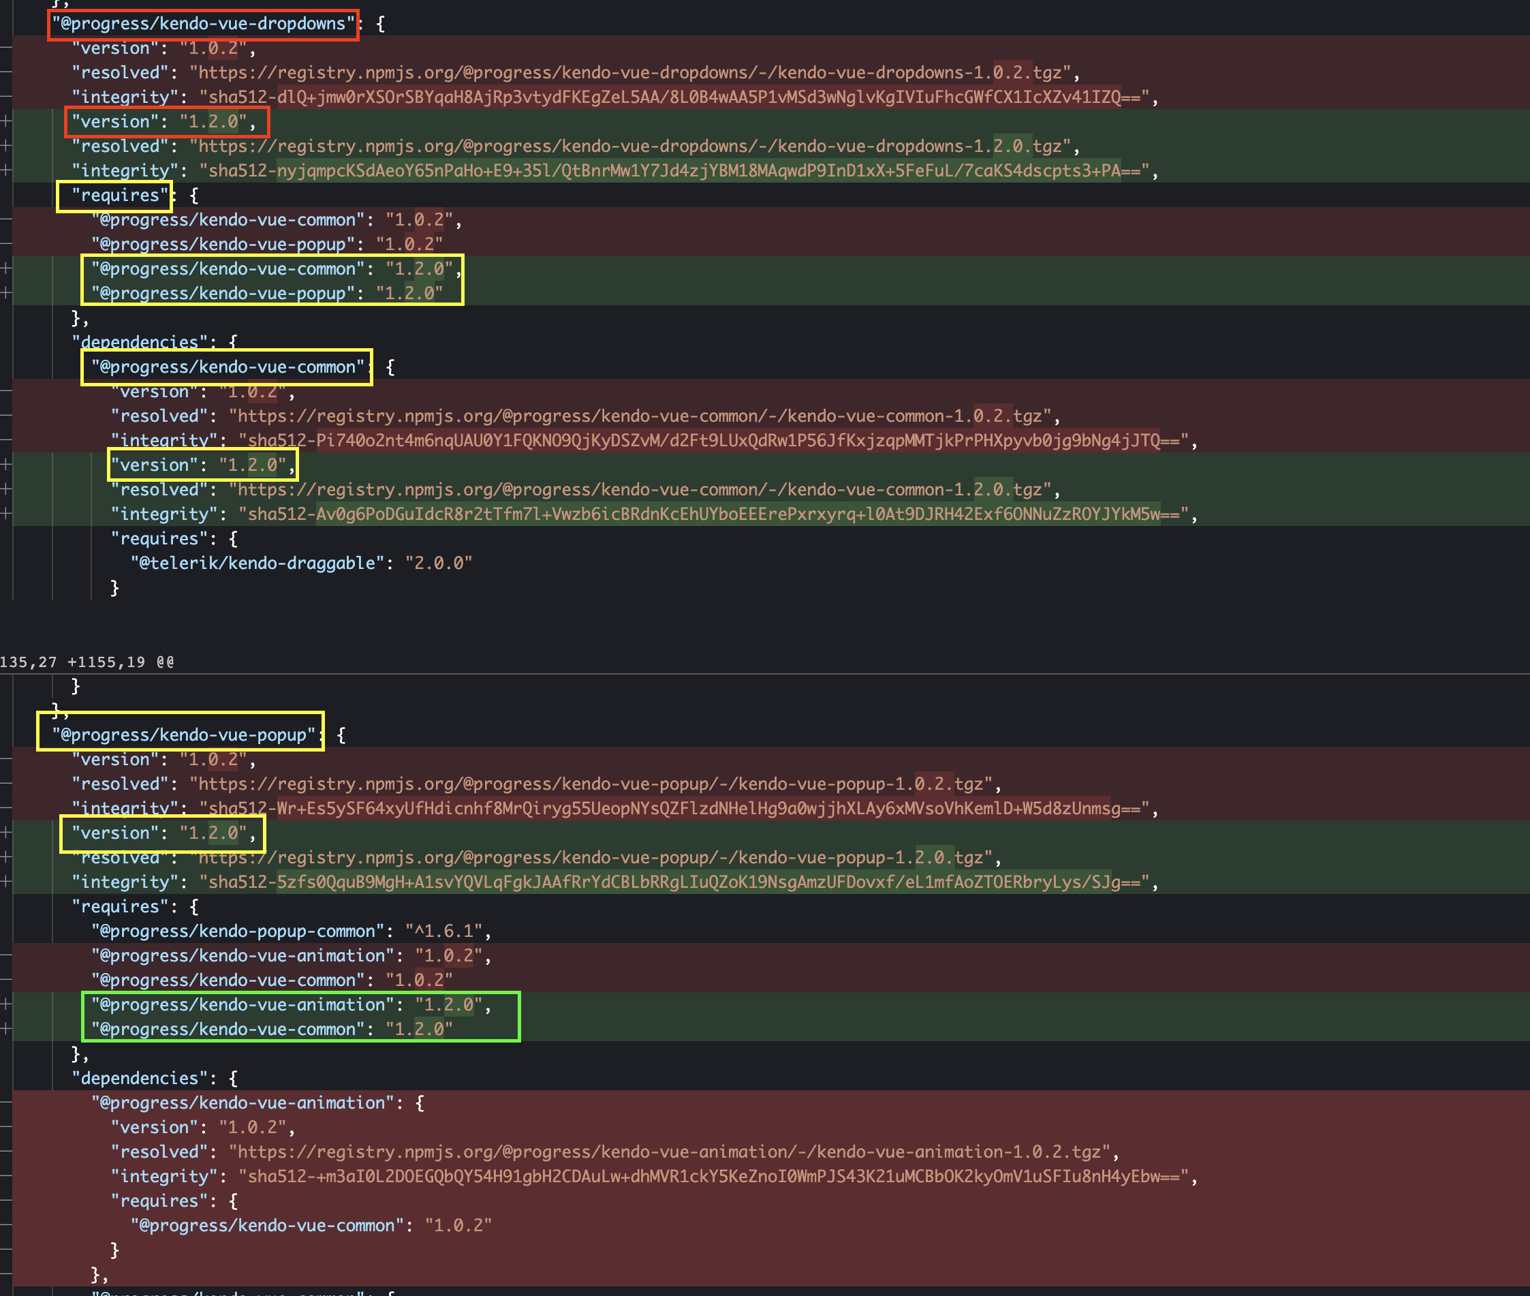
Task: Click the nested "@progress/kendo-vue-common" dependency key
Action: pyautogui.click(x=228, y=367)
